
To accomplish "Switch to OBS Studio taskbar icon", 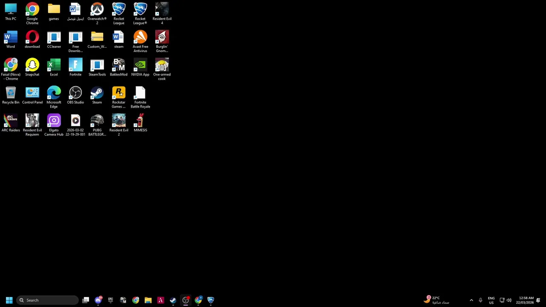I will (x=186, y=300).
